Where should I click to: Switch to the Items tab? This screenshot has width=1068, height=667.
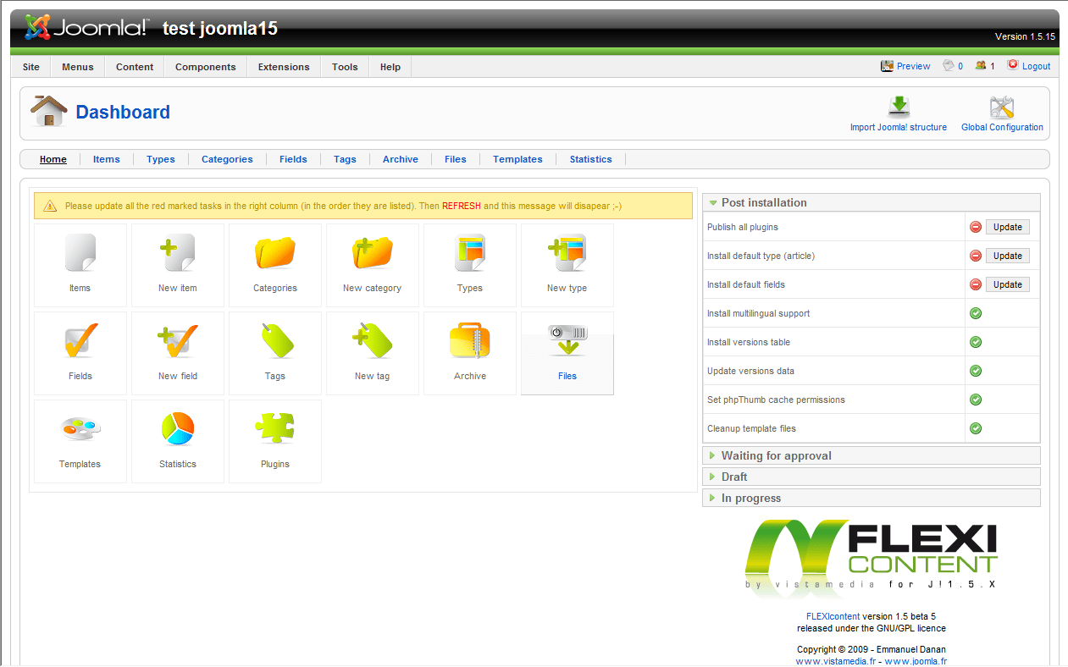pyautogui.click(x=107, y=159)
